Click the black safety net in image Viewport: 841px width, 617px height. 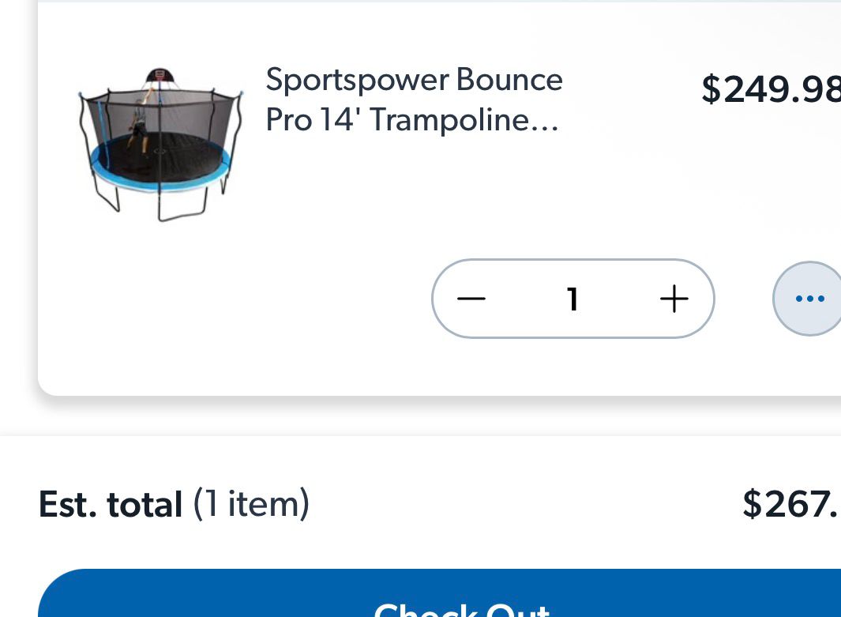pos(197,119)
